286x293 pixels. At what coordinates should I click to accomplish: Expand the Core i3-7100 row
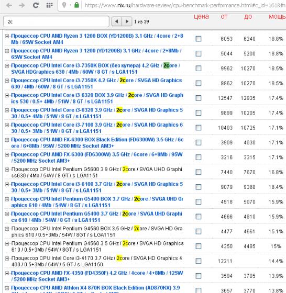coord(7,125)
